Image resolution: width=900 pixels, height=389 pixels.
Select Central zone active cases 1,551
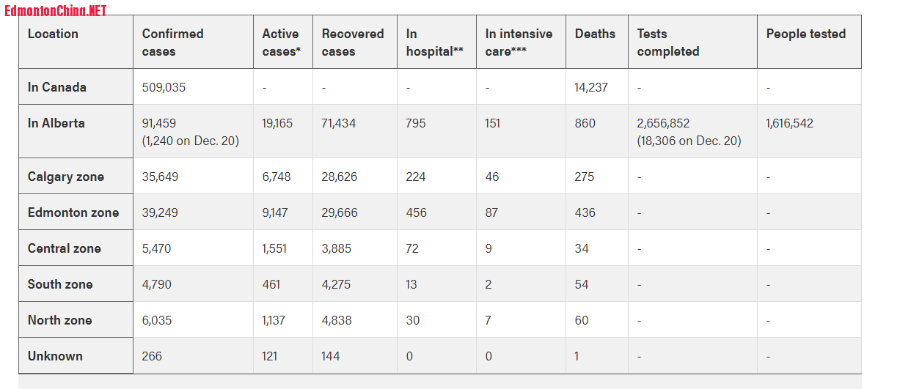(275, 248)
